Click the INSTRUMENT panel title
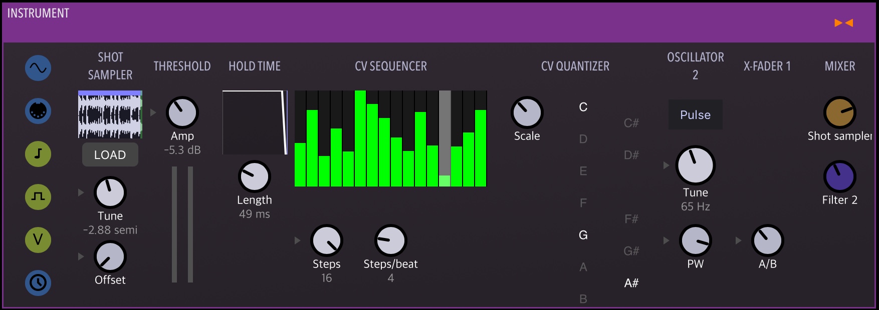 (38, 13)
